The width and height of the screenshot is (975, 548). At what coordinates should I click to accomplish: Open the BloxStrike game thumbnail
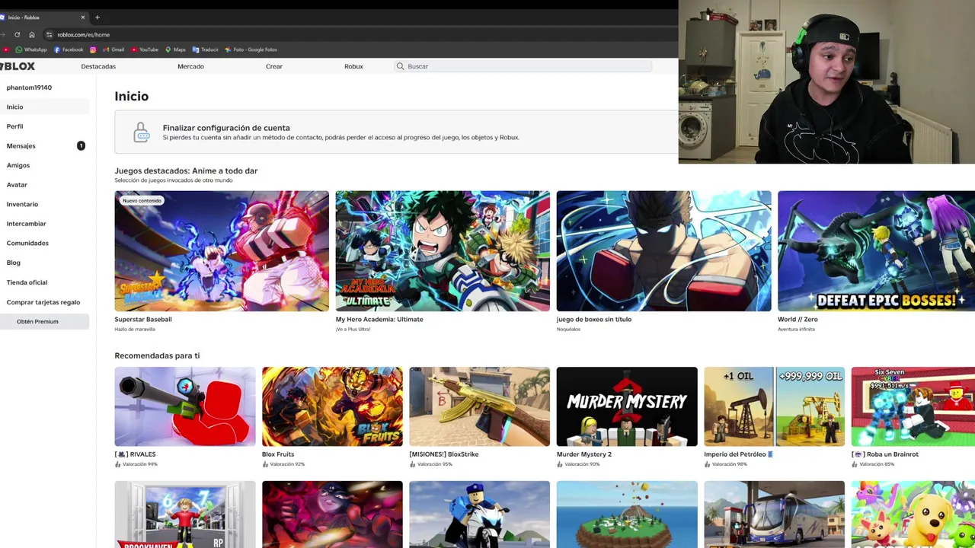pos(479,406)
